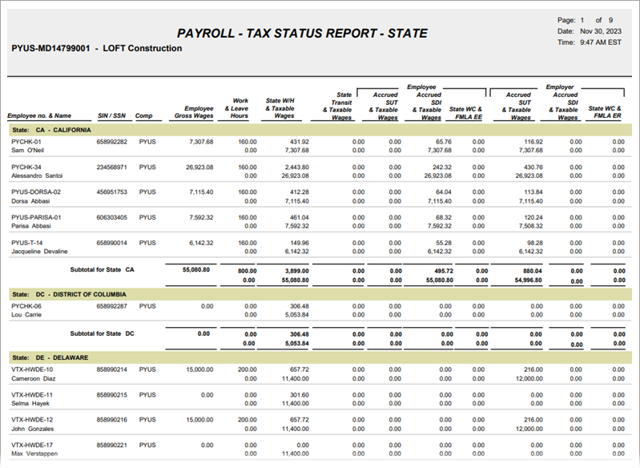
Task: Select the State: CA - CALIFORNIA group row
Action: (x=320, y=130)
